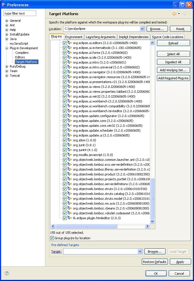Select myJavaScript in preferences tree
Image resolution: width=194 pixels, height=281 pixels.
(x=19, y=43)
